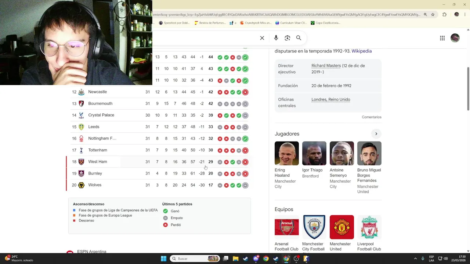Open the Google account avatar on the page

[455, 38]
